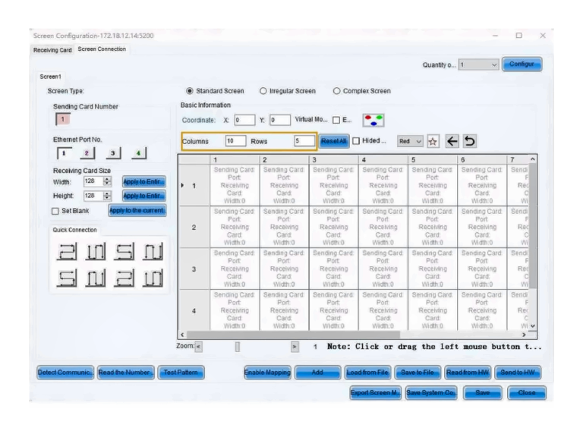Click the undo curved arrow icon
The image size is (583, 437).
pos(470,141)
